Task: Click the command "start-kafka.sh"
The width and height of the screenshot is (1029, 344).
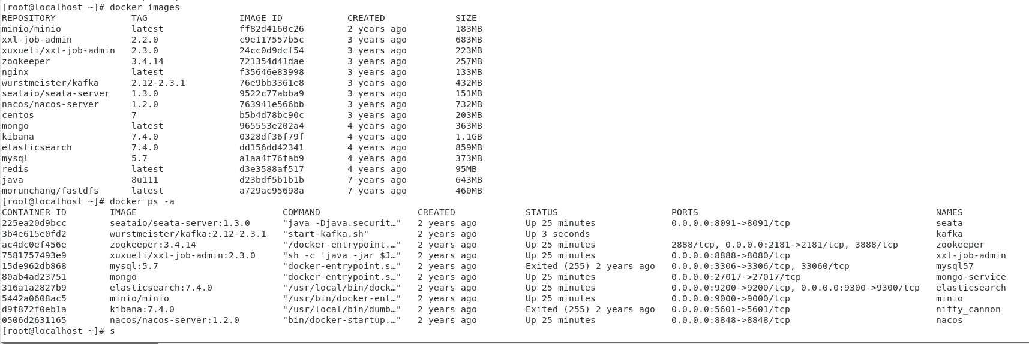Action: click(x=326, y=234)
